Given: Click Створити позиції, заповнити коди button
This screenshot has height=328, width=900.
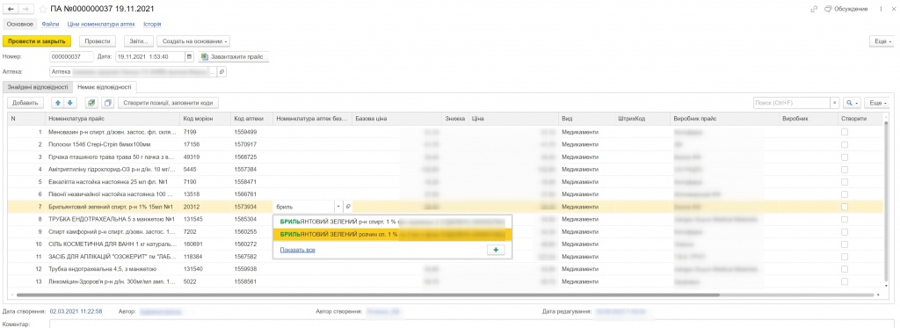Looking at the screenshot, I should tap(168, 103).
